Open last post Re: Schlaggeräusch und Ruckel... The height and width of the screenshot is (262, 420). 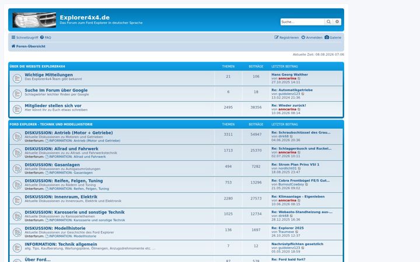tap(302, 148)
